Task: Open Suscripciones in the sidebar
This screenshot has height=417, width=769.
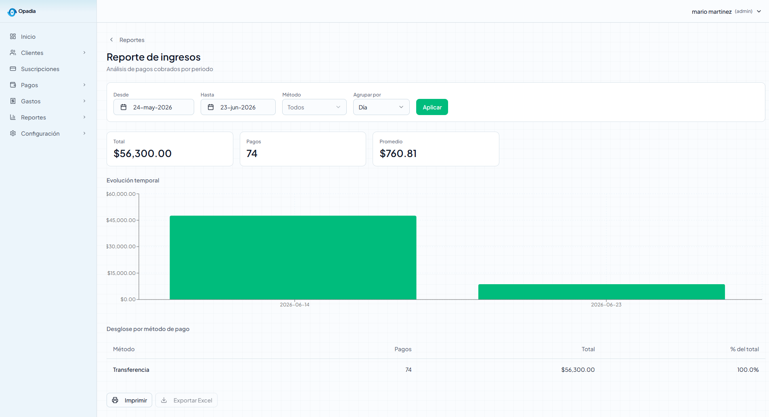Action: coord(48,69)
